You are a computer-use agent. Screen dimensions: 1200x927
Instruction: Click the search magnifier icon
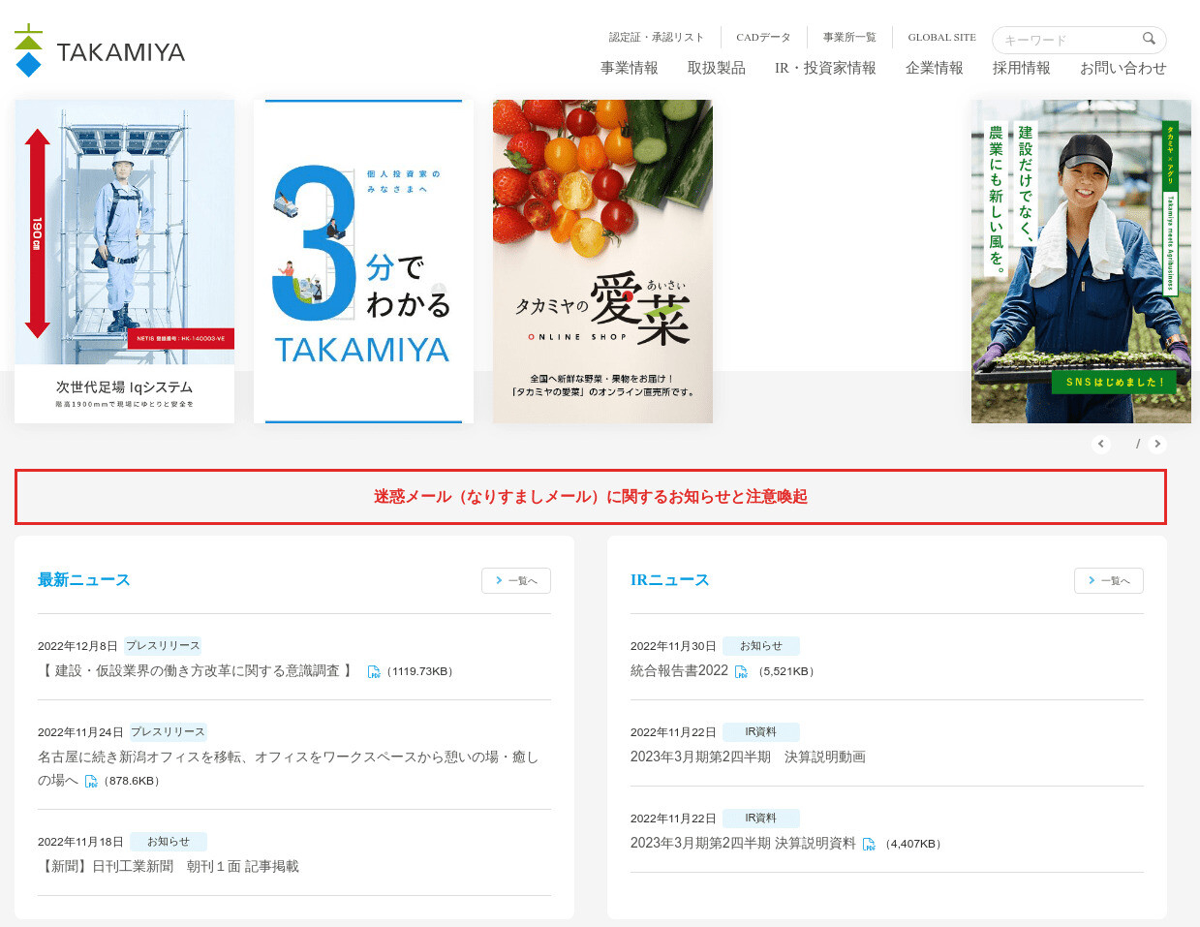pos(1149,39)
